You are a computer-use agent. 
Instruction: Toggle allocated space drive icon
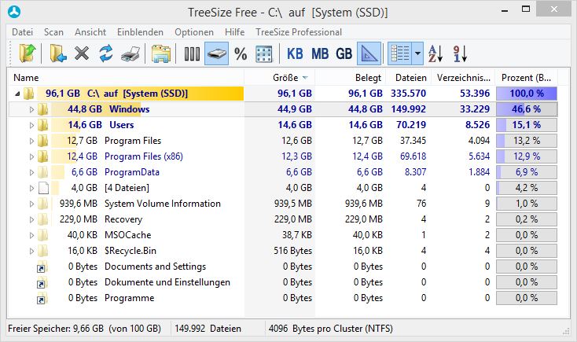coord(216,53)
